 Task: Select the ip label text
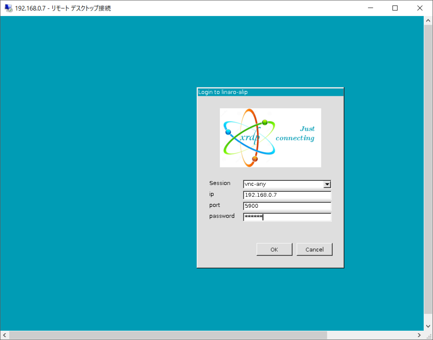[211, 194]
